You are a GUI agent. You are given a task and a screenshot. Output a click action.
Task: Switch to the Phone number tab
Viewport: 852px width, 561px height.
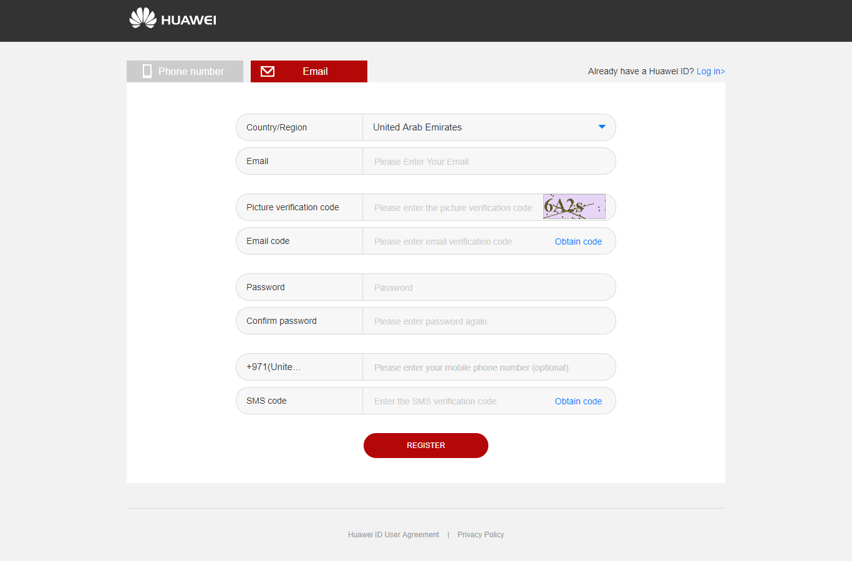[185, 71]
